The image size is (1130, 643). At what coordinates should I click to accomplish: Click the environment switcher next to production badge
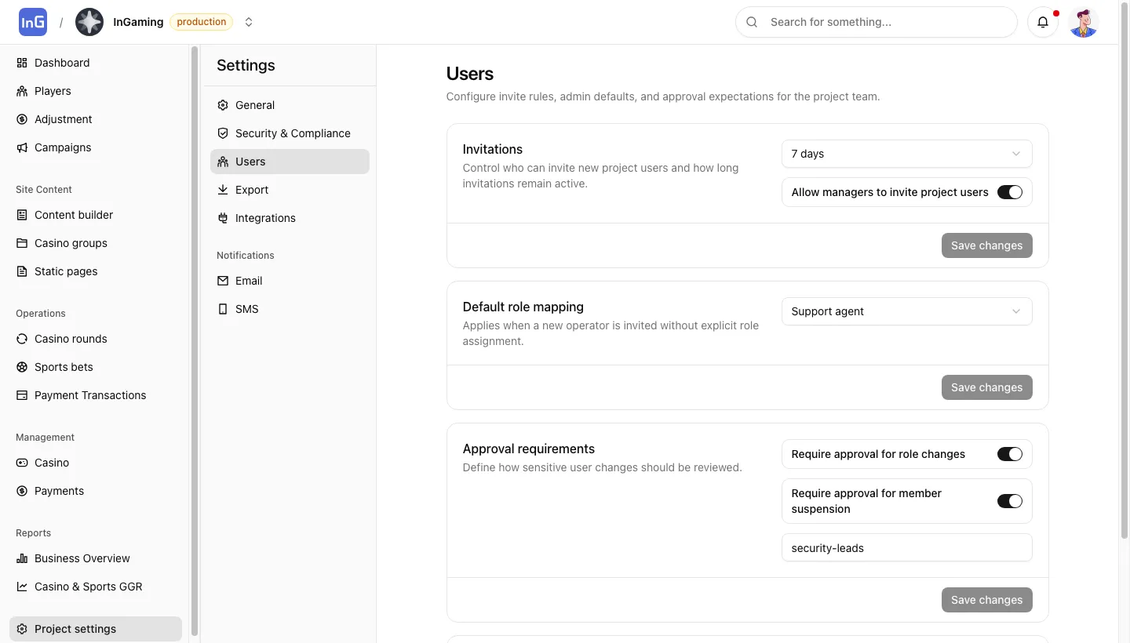point(249,22)
